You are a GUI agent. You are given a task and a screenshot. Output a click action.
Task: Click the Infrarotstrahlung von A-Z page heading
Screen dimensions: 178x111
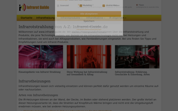63,27
